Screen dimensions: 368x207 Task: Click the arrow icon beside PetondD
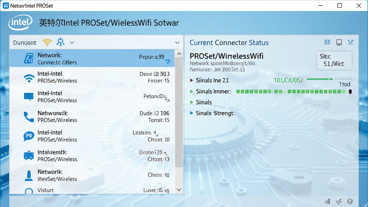(x=167, y=100)
